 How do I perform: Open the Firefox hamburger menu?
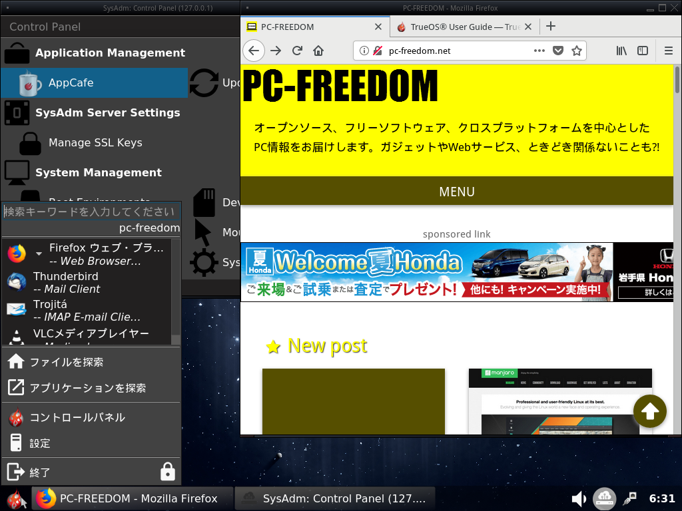[669, 51]
